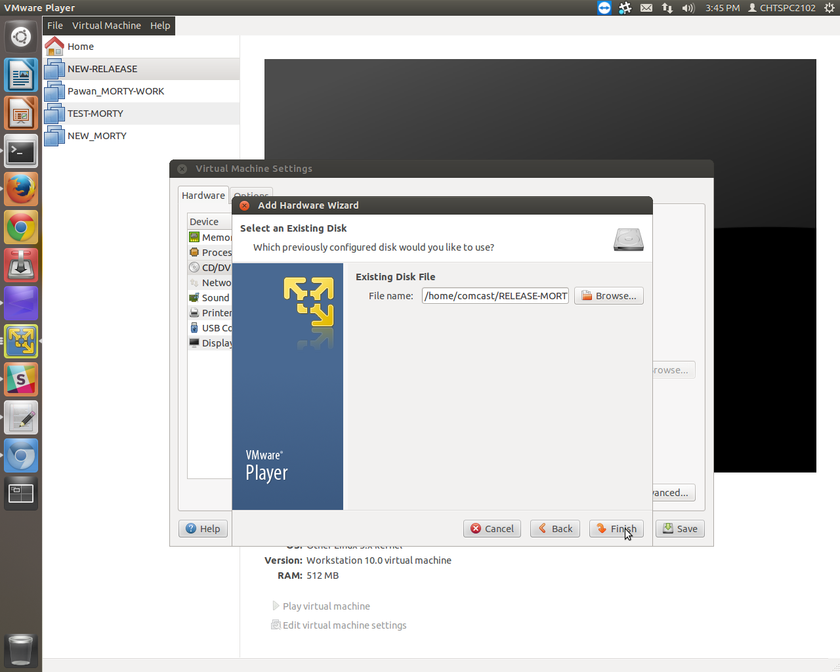Click the Finish button in wizard
This screenshot has width=840, height=672.
point(616,529)
